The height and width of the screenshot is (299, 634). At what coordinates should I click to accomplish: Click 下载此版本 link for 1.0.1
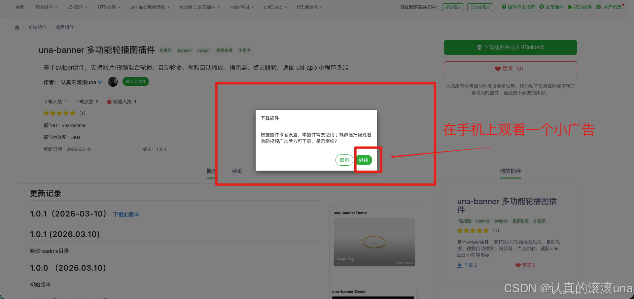tap(126, 215)
